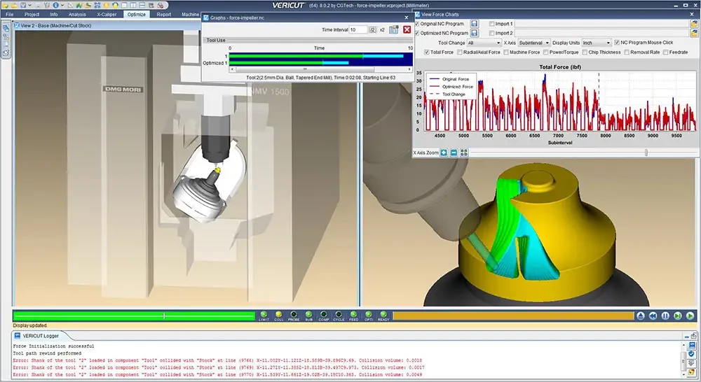Zoom out on the chart X axis

(454, 153)
